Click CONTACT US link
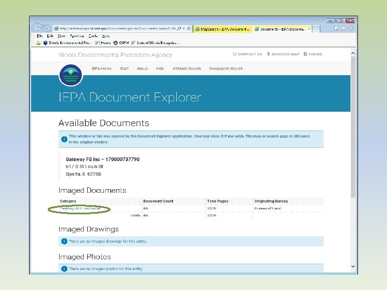The width and height of the screenshot is (387, 290). pyautogui.click(x=248, y=54)
